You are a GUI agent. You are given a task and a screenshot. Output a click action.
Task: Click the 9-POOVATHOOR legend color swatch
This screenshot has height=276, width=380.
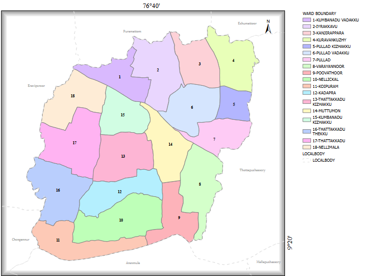(306, 72)
